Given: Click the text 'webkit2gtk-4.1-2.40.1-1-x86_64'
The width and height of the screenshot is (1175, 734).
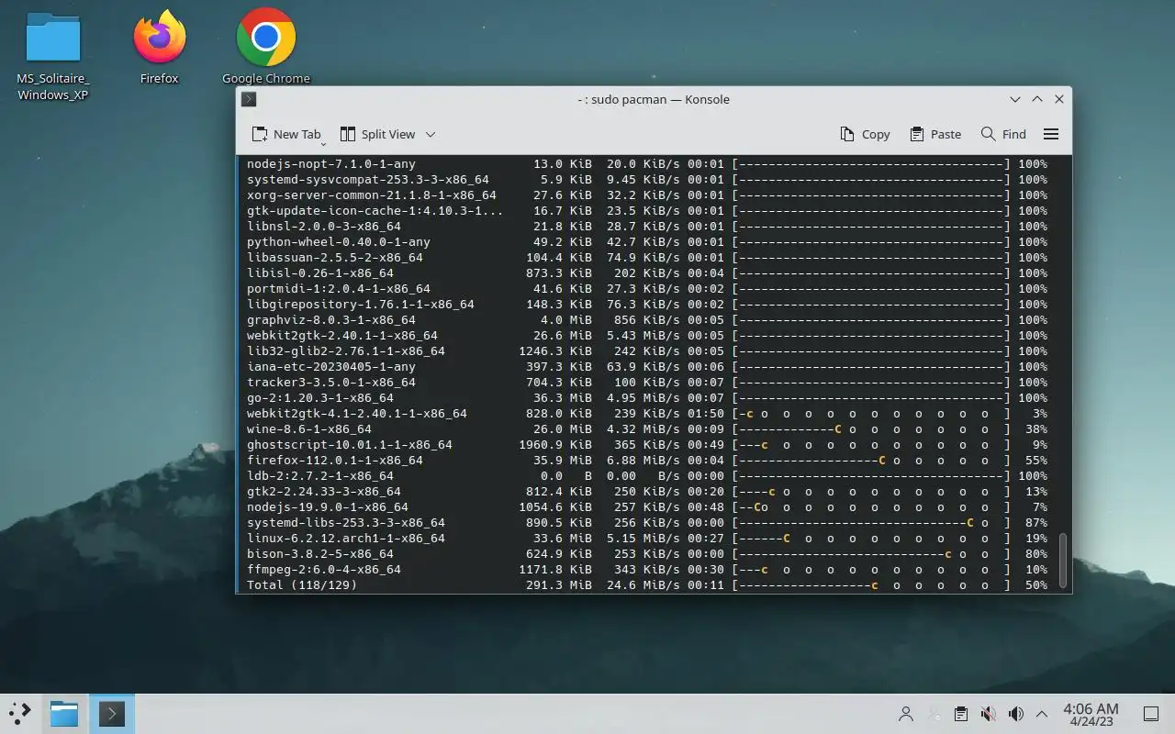Looking at the screenshot, I should 357,414.
